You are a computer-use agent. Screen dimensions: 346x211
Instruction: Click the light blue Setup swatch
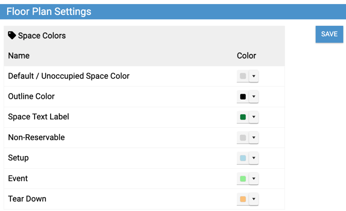pyautogui.click(x=243, y=158)
